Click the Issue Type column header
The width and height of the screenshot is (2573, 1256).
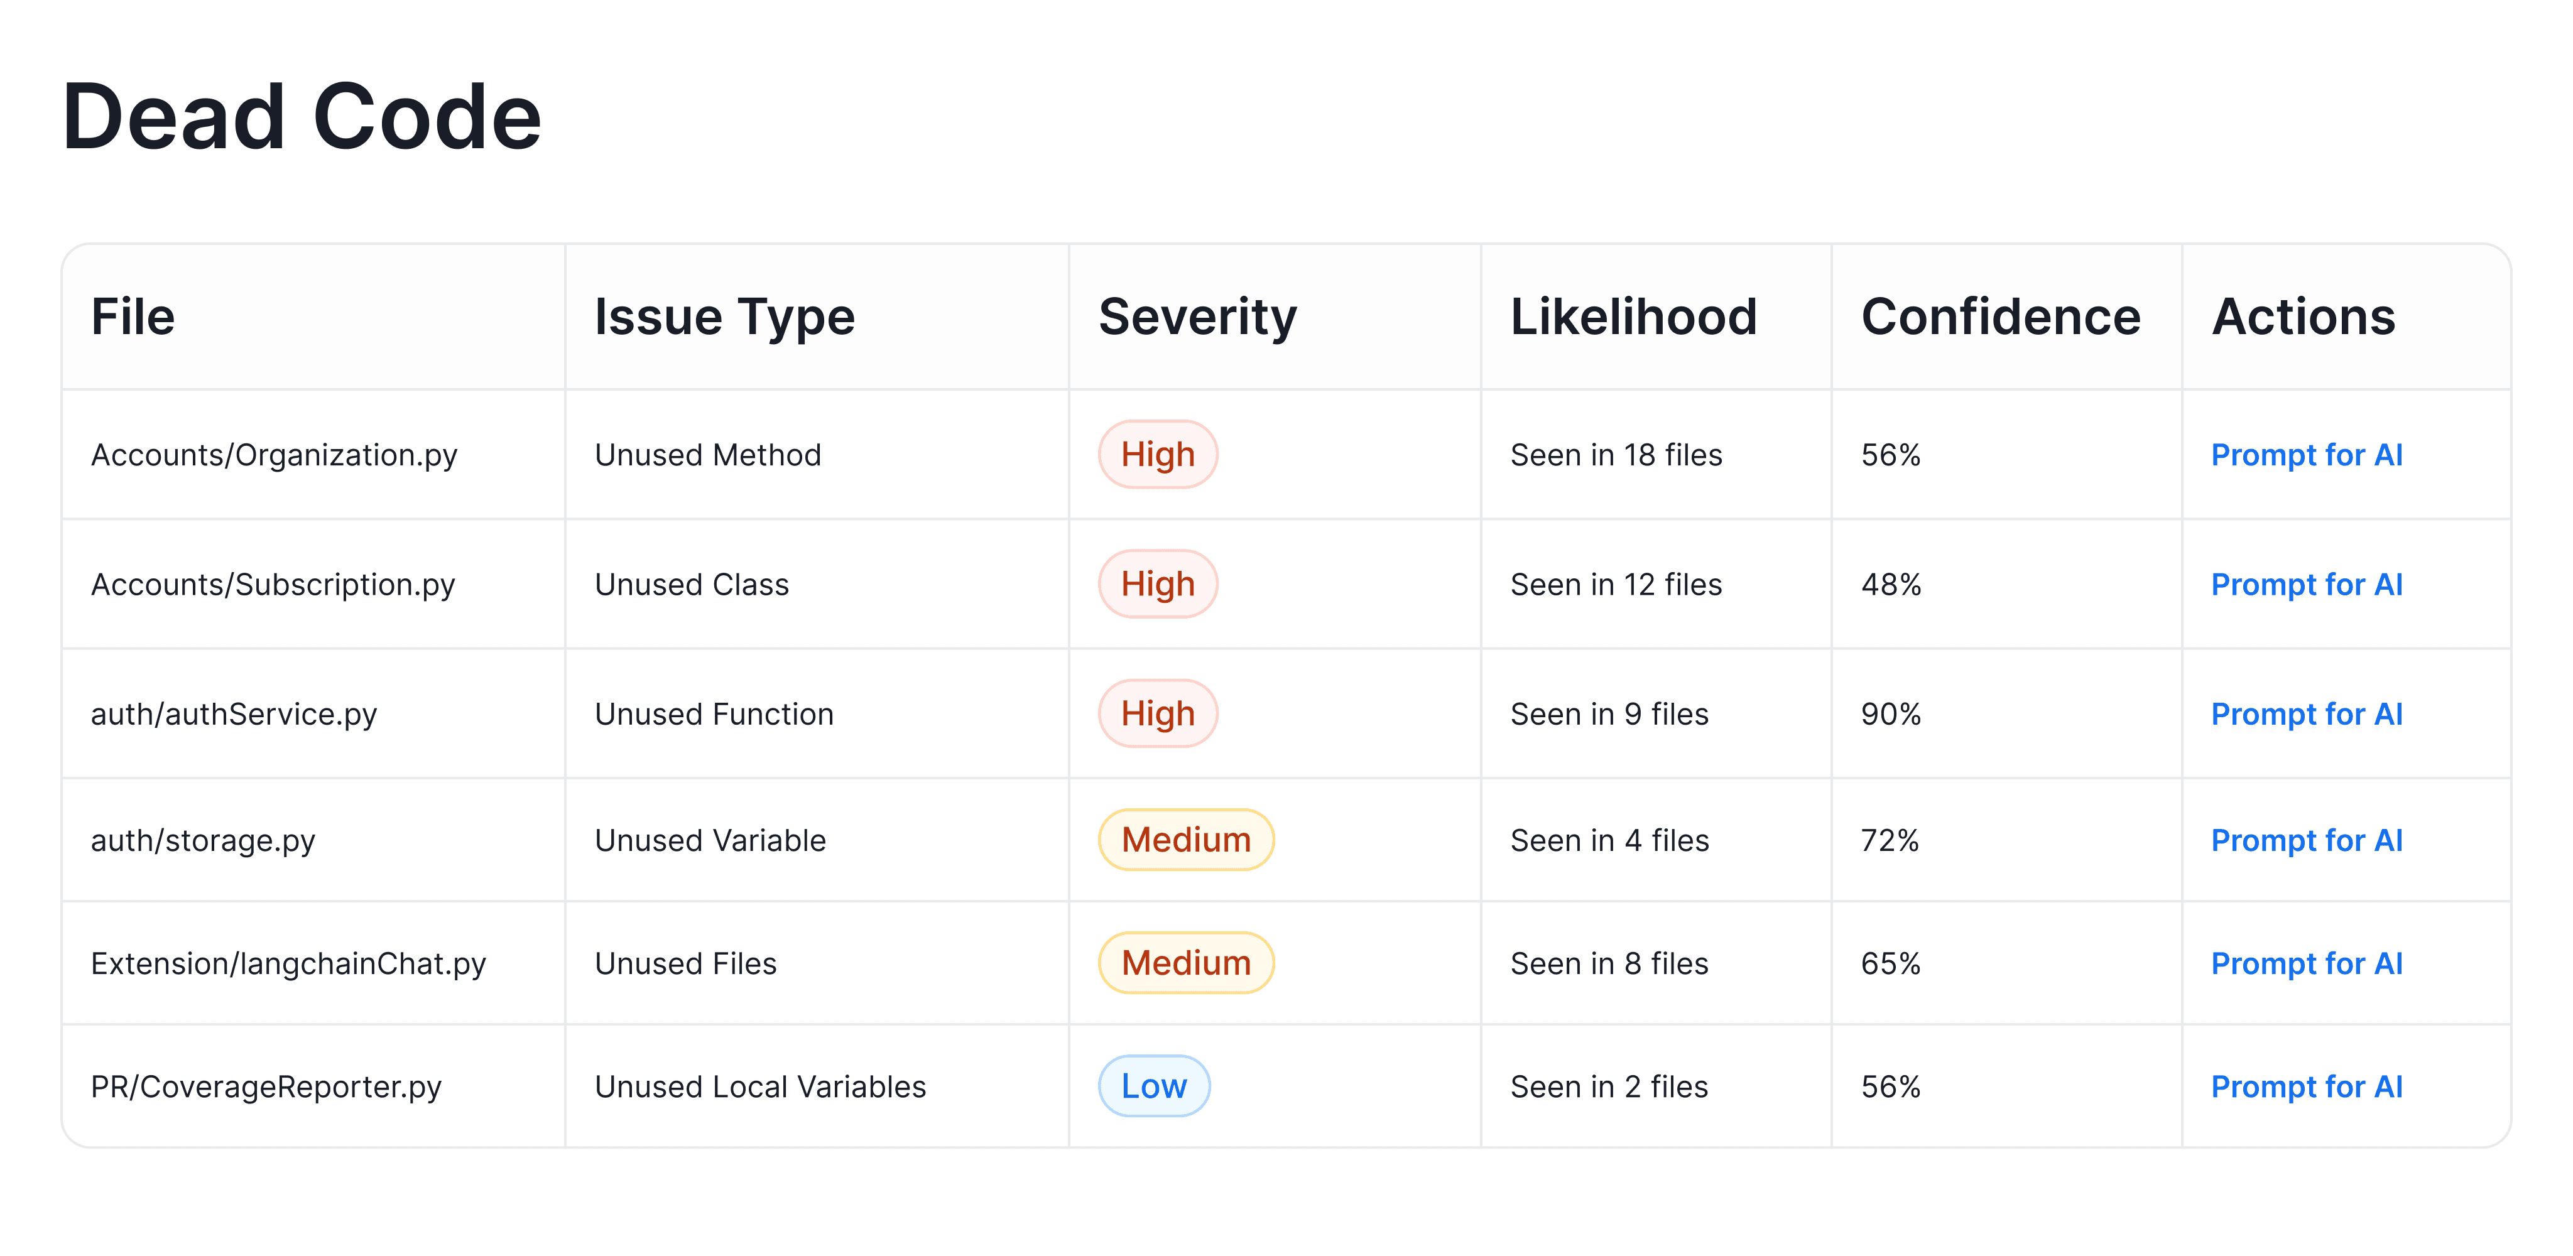click(724, 318)
